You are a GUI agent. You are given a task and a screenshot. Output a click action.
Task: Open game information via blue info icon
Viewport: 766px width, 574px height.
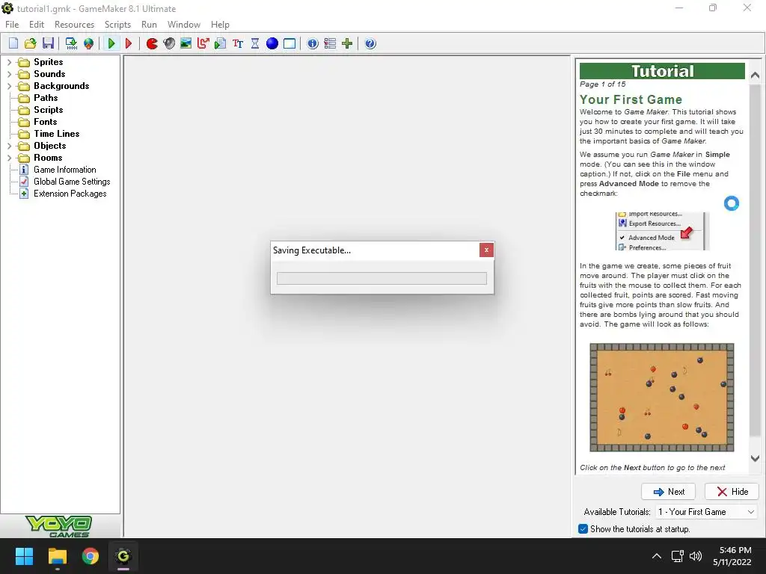tap(313, 43)
